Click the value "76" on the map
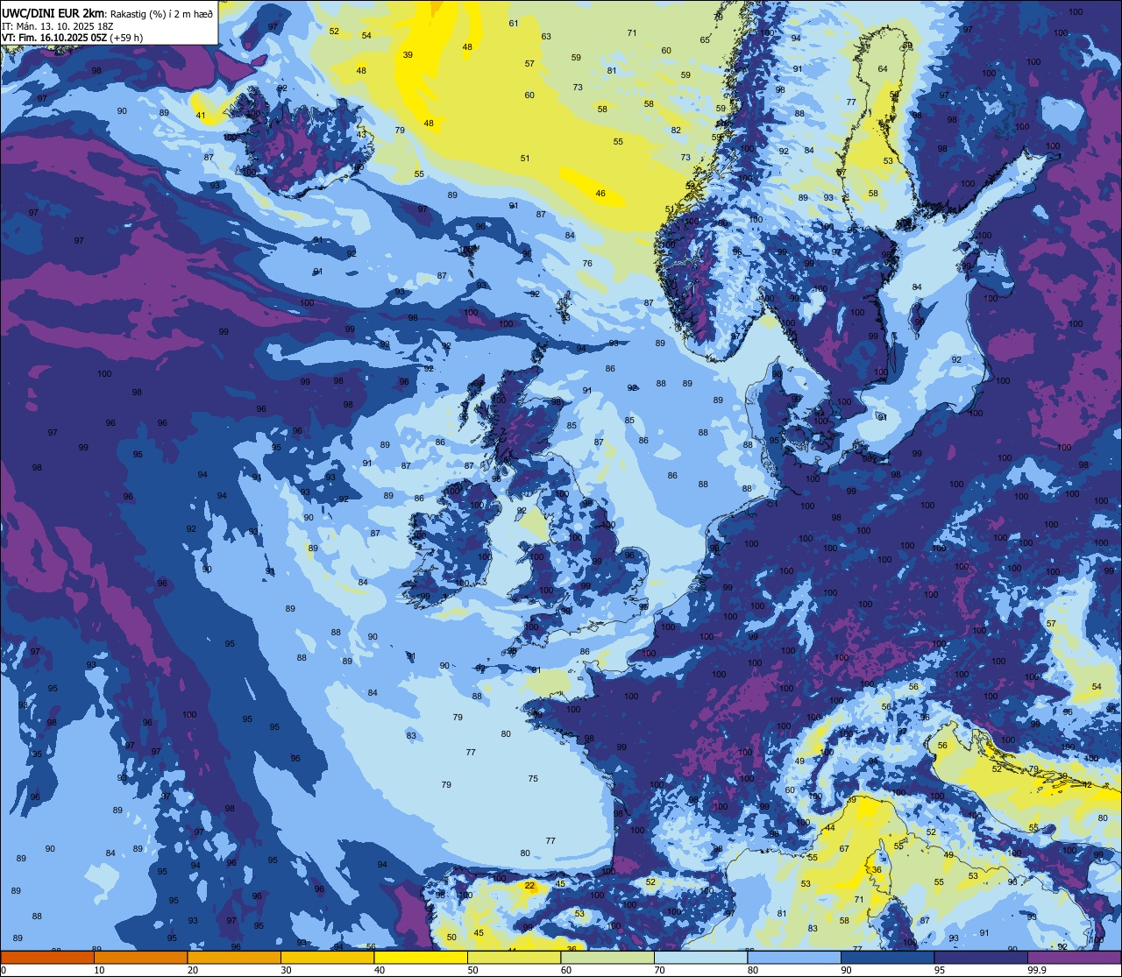1122x977 pixels. (587, 263)
